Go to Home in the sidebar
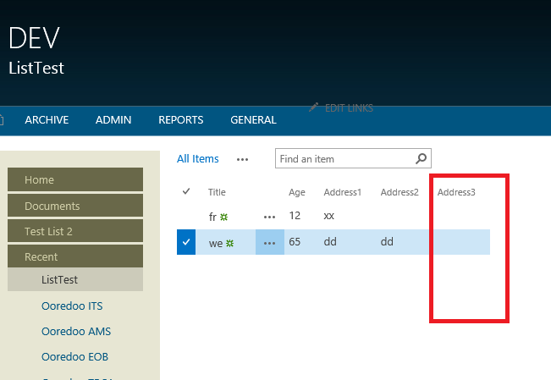This screenshot has height=380, width=551. [x=75, y=179]
